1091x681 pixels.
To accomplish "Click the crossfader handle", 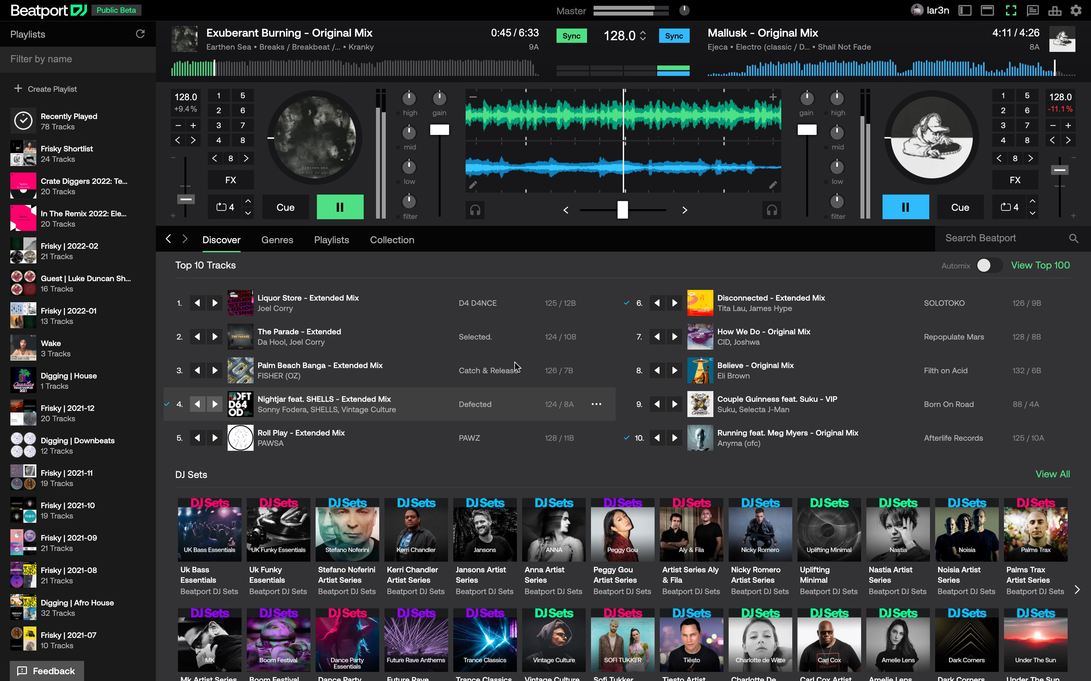I will tap(622, 210).
